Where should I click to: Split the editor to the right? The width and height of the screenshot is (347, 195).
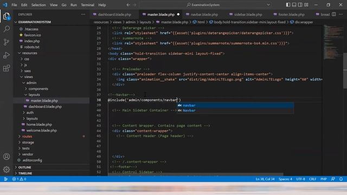pyautogui.click(x=334, y=15)
